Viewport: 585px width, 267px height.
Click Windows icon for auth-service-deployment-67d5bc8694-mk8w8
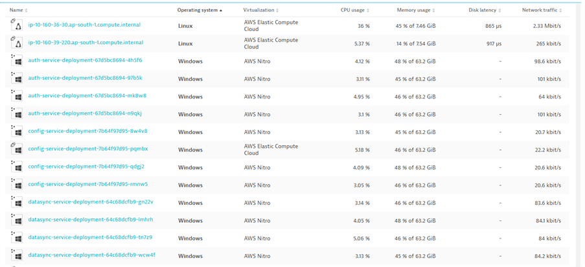tap(16, 97)
